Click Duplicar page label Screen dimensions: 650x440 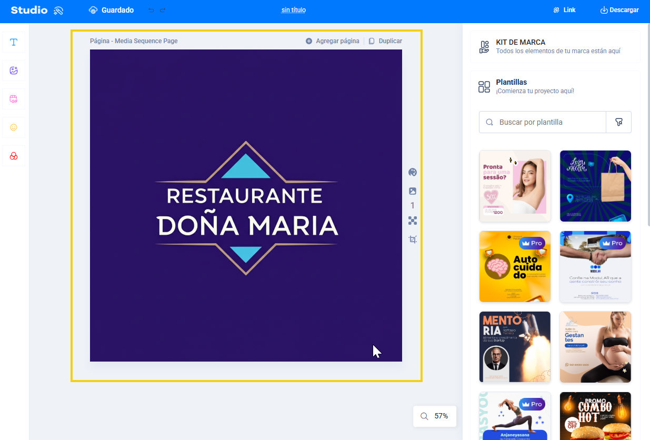click(x=390, y=41)
